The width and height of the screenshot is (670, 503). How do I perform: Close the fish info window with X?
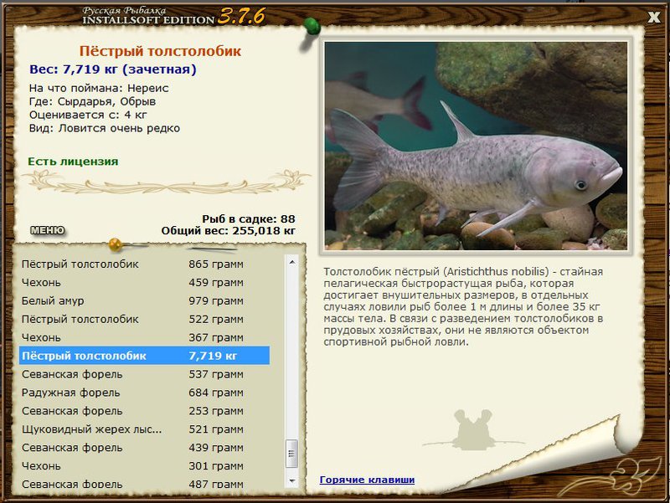653,16
